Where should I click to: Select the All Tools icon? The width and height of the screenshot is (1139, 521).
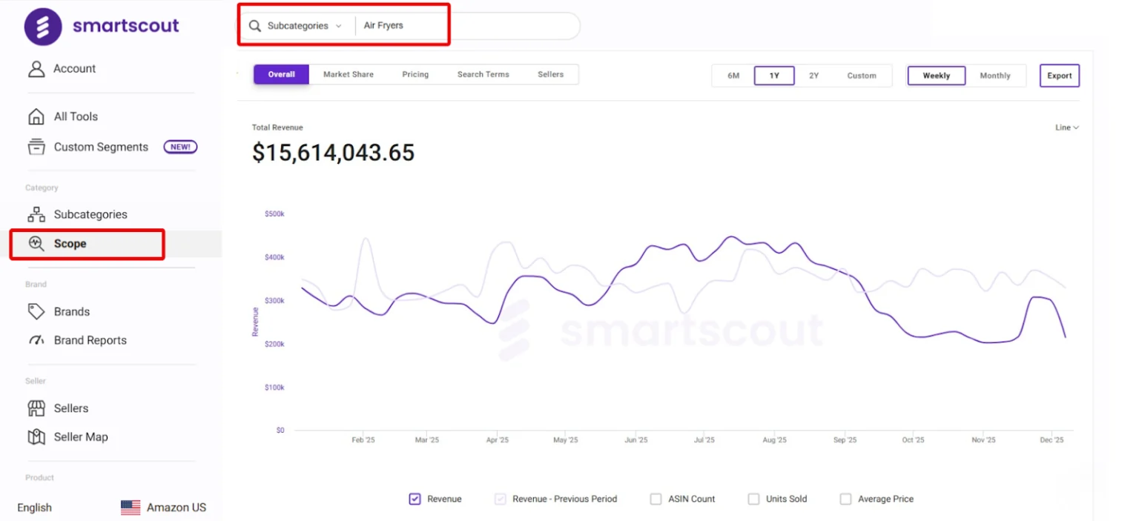[36, 116]
